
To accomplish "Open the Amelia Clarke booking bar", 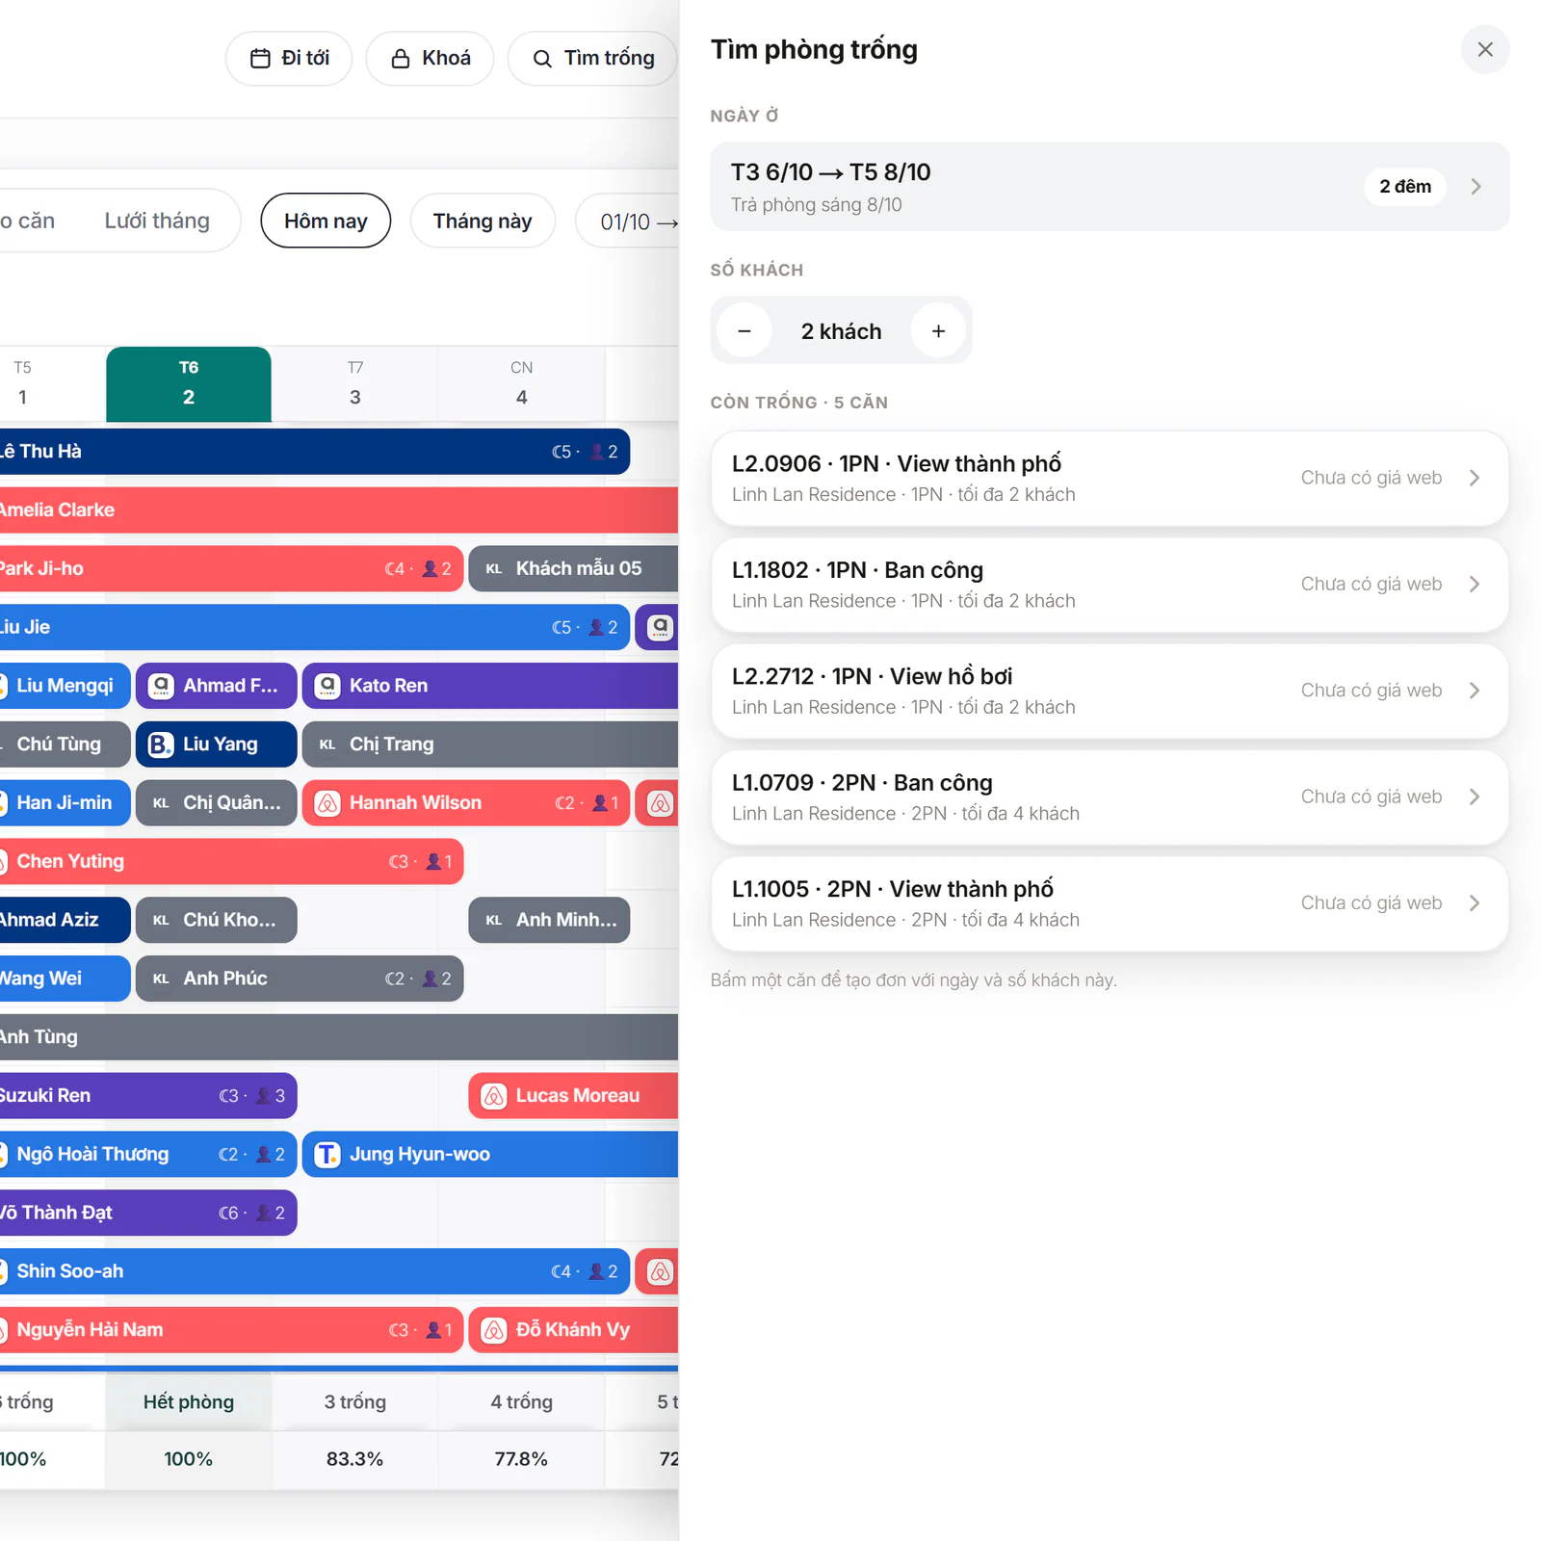I will point(339,510).
